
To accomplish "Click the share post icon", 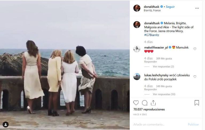I will pyautogui.click(x=153, y=103).
